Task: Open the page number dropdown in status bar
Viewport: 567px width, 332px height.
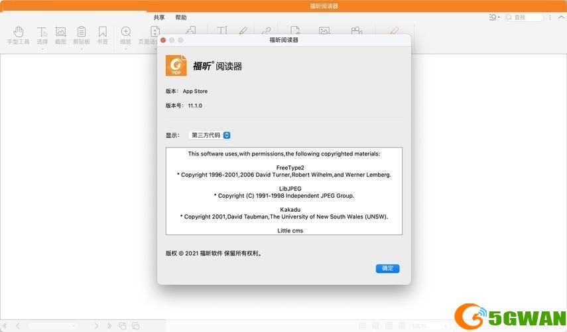Action: 74,326
